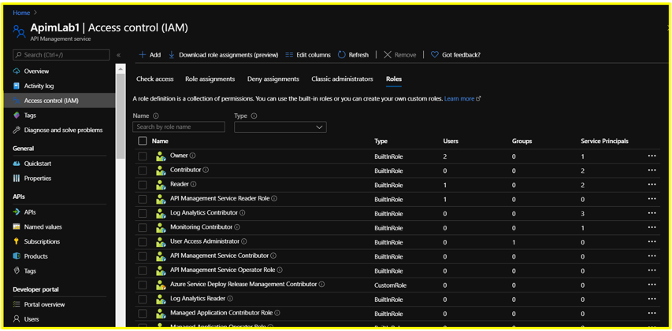Image resolution: width=672 pixels, height=331 pixels.
Task: Open the Overview sidebar item
Action: (36, 72)
